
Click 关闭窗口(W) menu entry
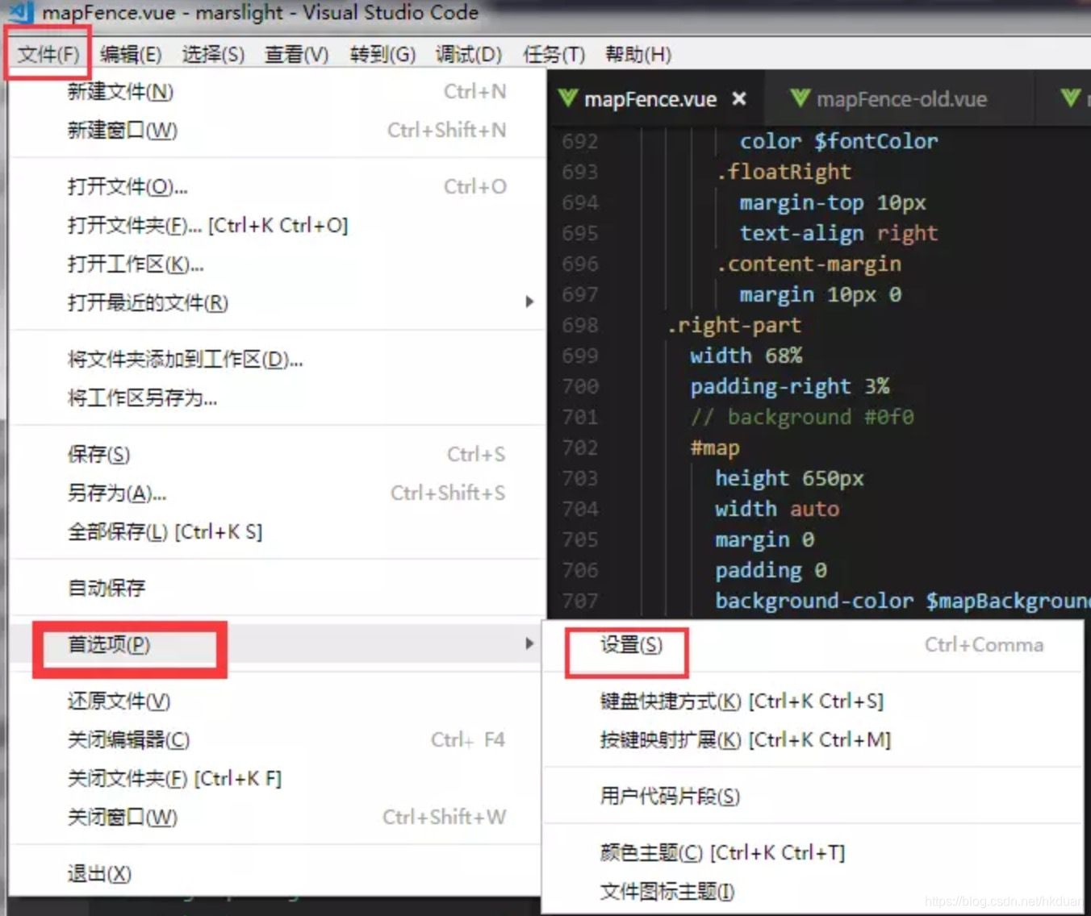click(277, 818)
